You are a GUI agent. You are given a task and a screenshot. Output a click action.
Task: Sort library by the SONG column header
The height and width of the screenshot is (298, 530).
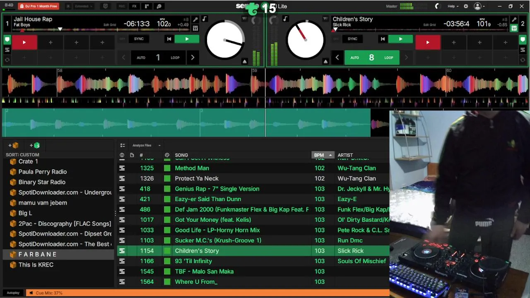tap(181, 155)
